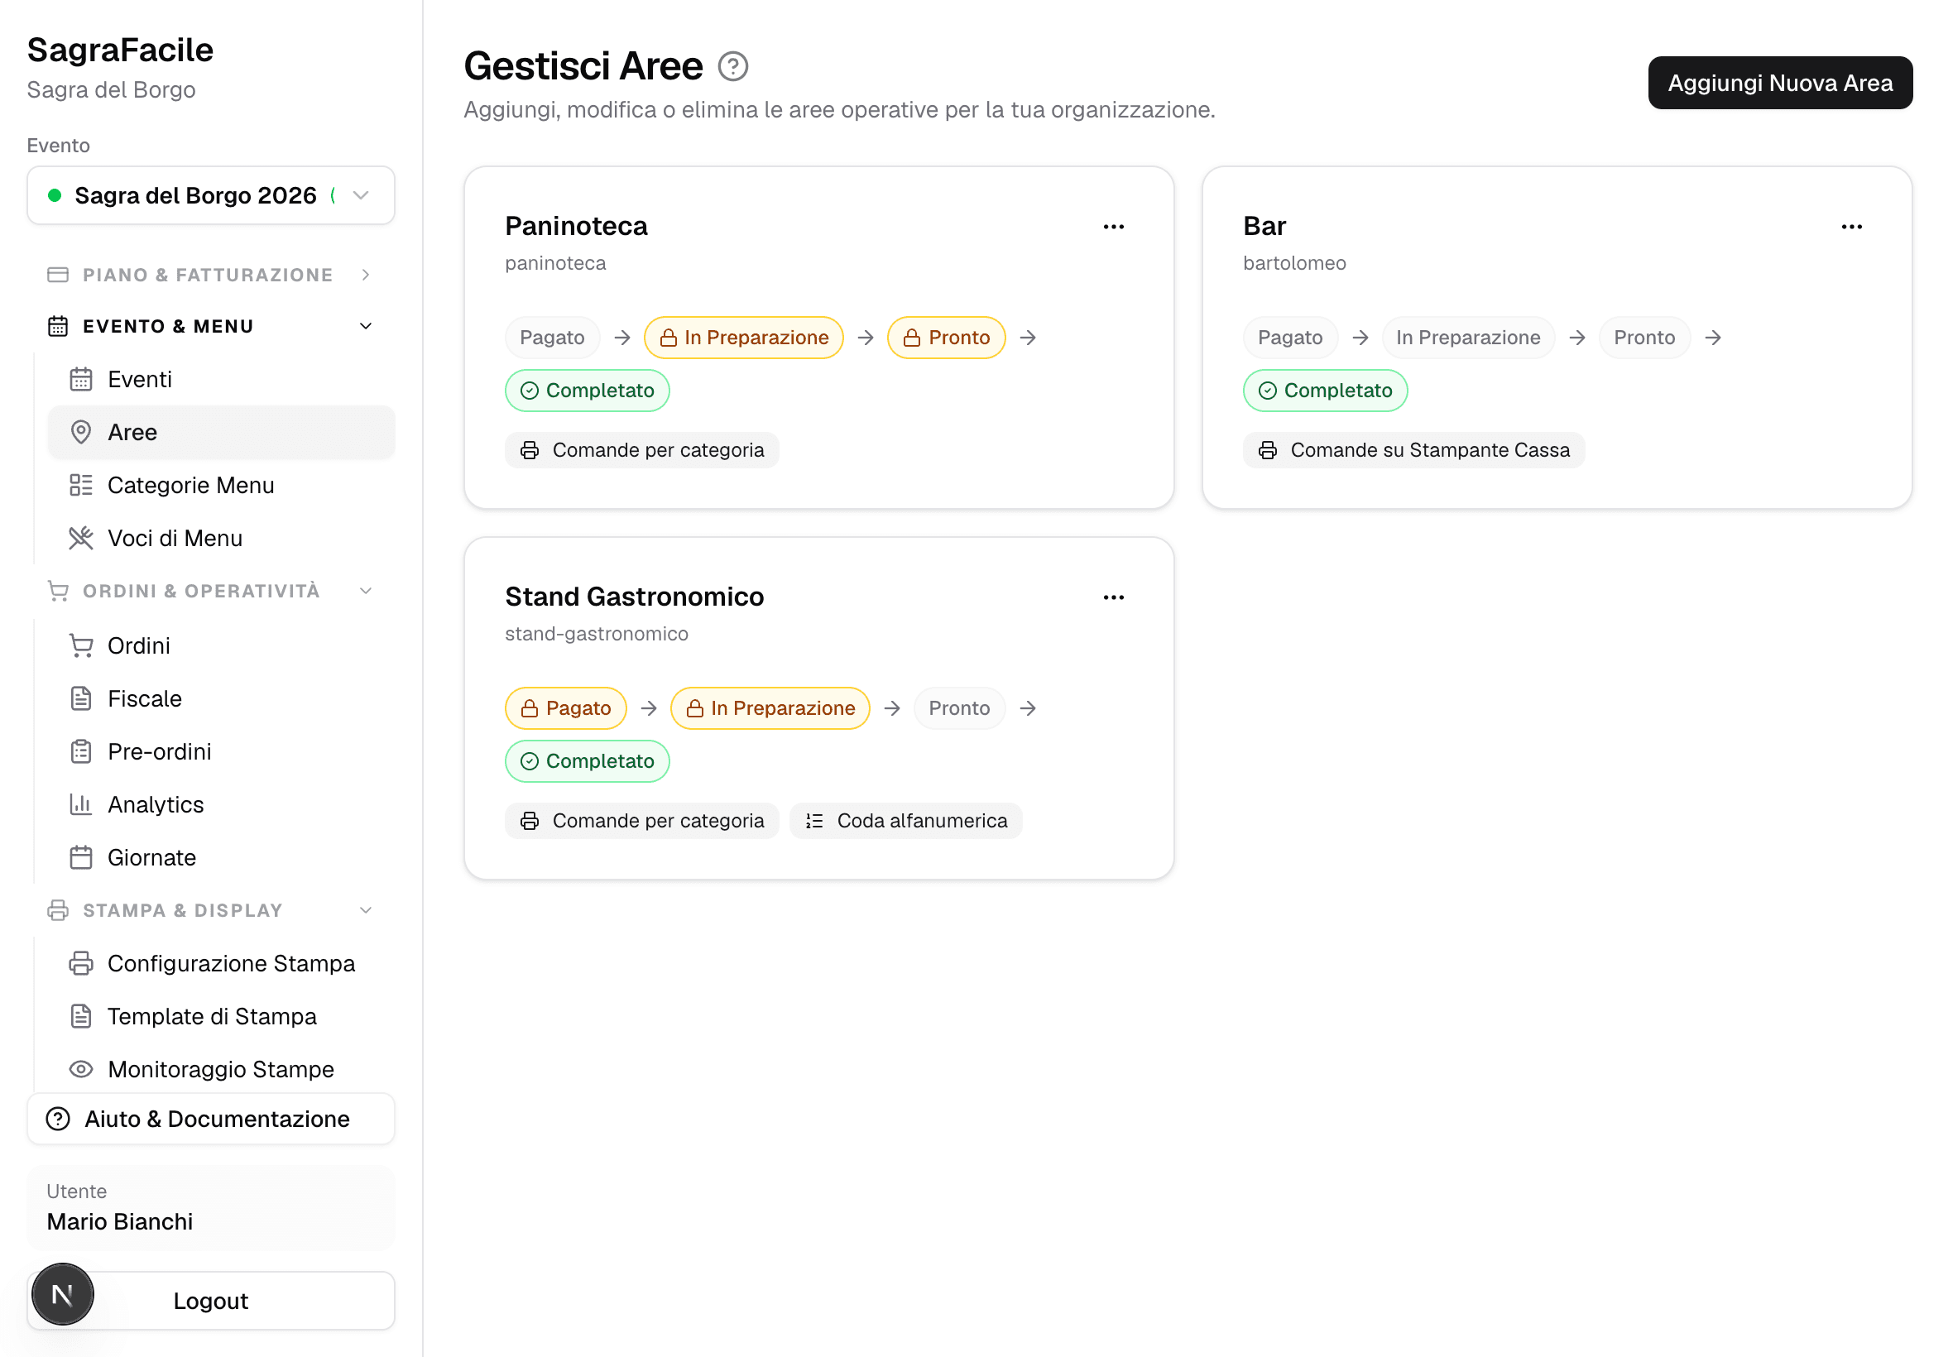Click the Stand Gastronomico card title
This screenshot has width=1953, height=1357.
pyautogui.click(x=634, y=597)
